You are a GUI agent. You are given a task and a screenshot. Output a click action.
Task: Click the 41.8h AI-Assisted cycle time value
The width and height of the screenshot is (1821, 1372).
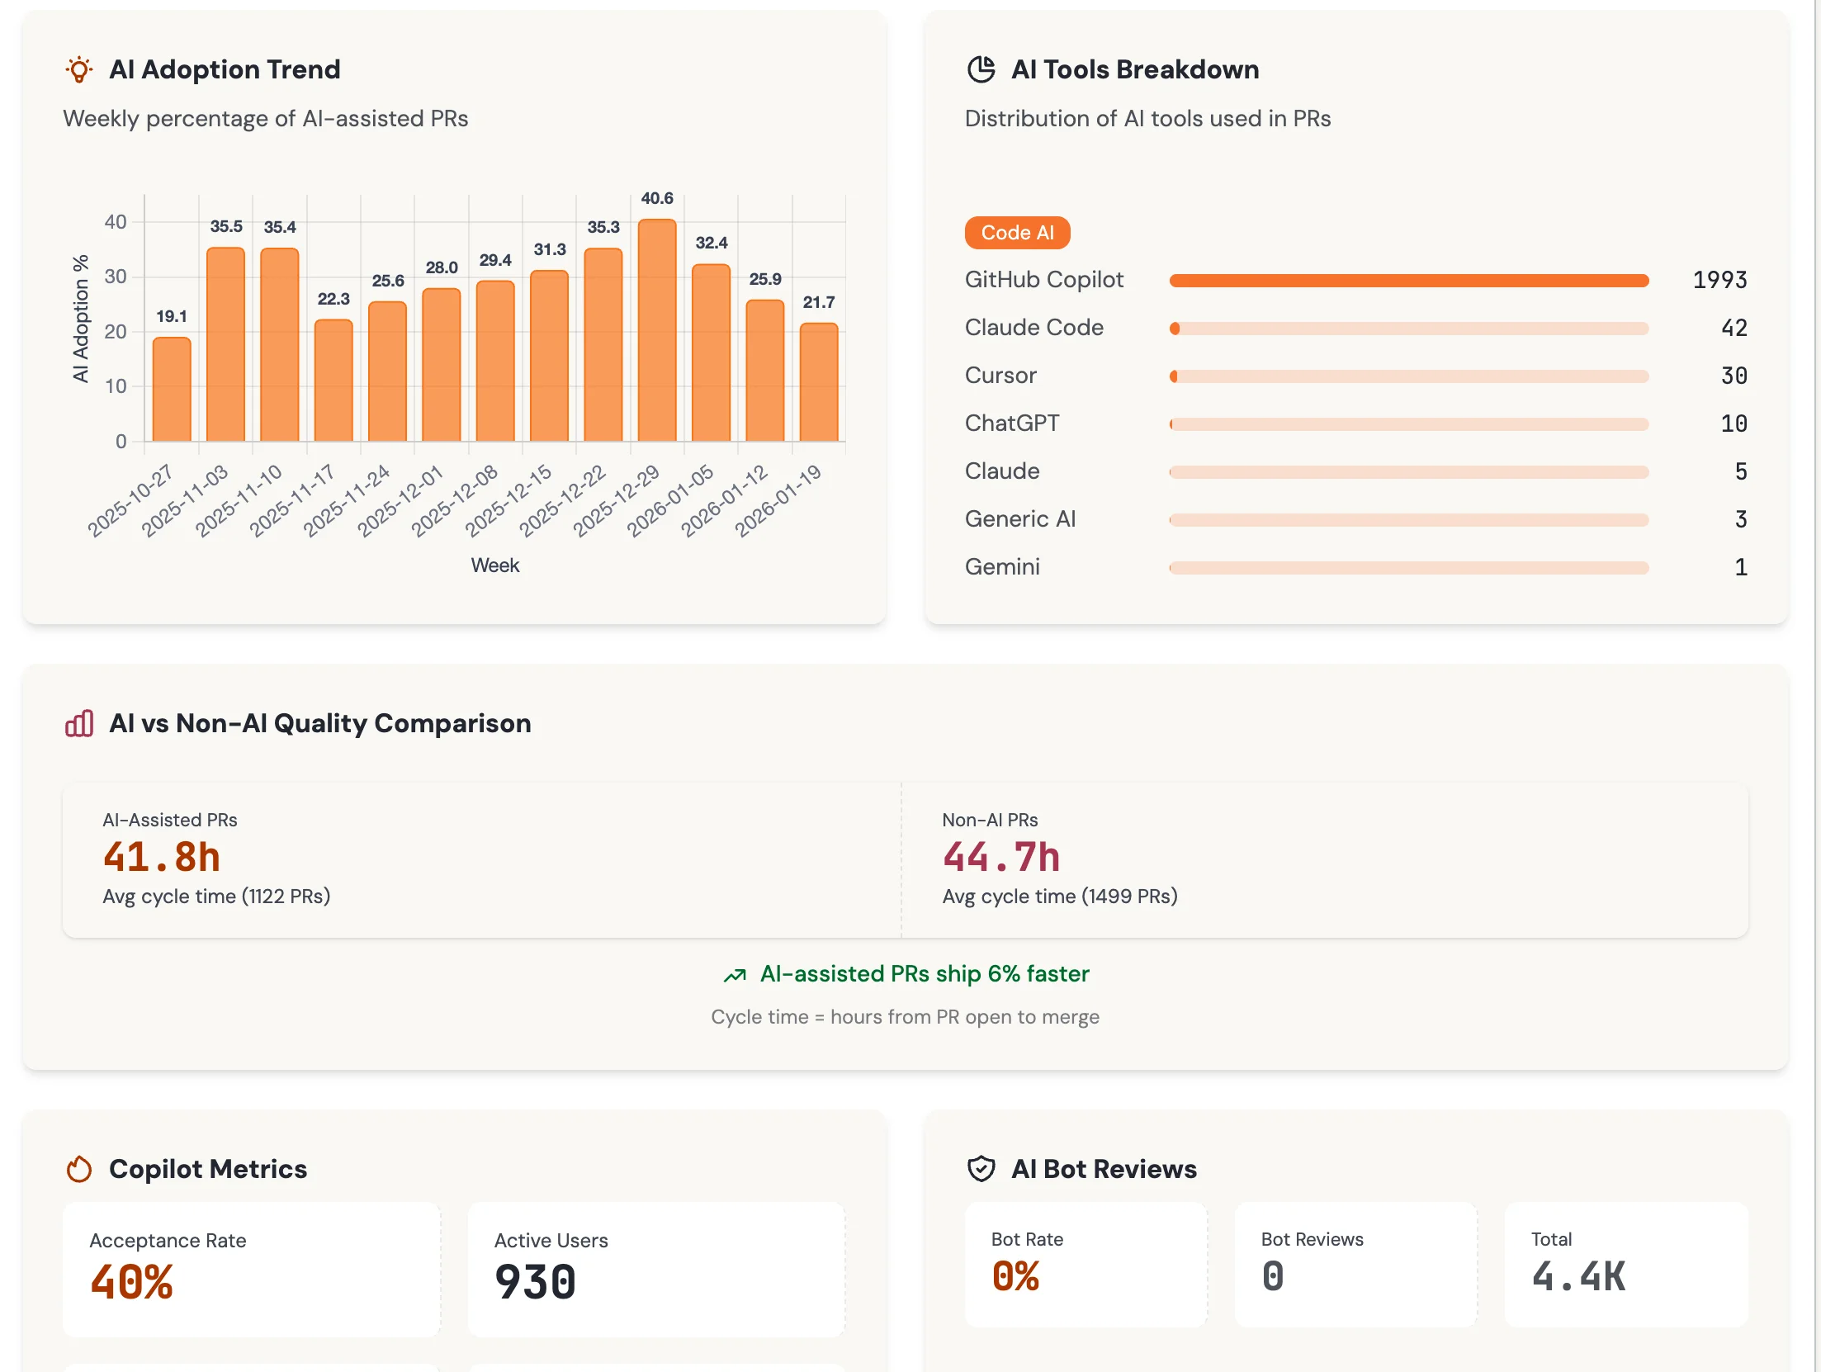[x=162, y=857]
